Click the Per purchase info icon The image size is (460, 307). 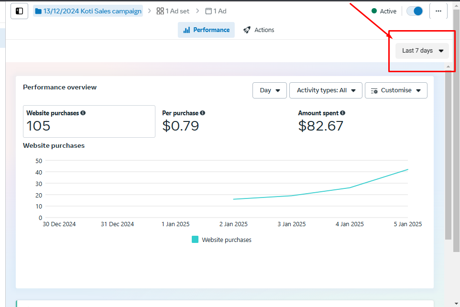pyautogui.click(x=203, y=113)
